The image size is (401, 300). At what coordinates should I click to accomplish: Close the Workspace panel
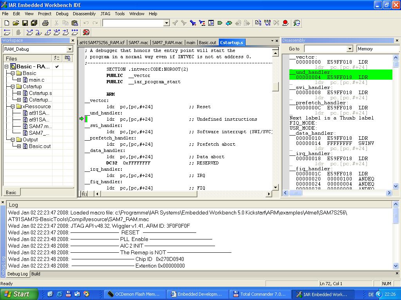coord(72,40)
